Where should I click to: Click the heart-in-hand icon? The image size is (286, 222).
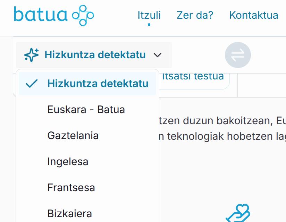pyautogui.click(x=238, y=213)
